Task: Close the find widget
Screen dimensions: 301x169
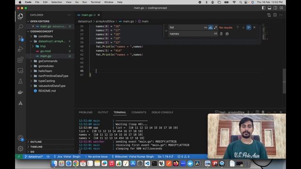Action: [254, 28]
